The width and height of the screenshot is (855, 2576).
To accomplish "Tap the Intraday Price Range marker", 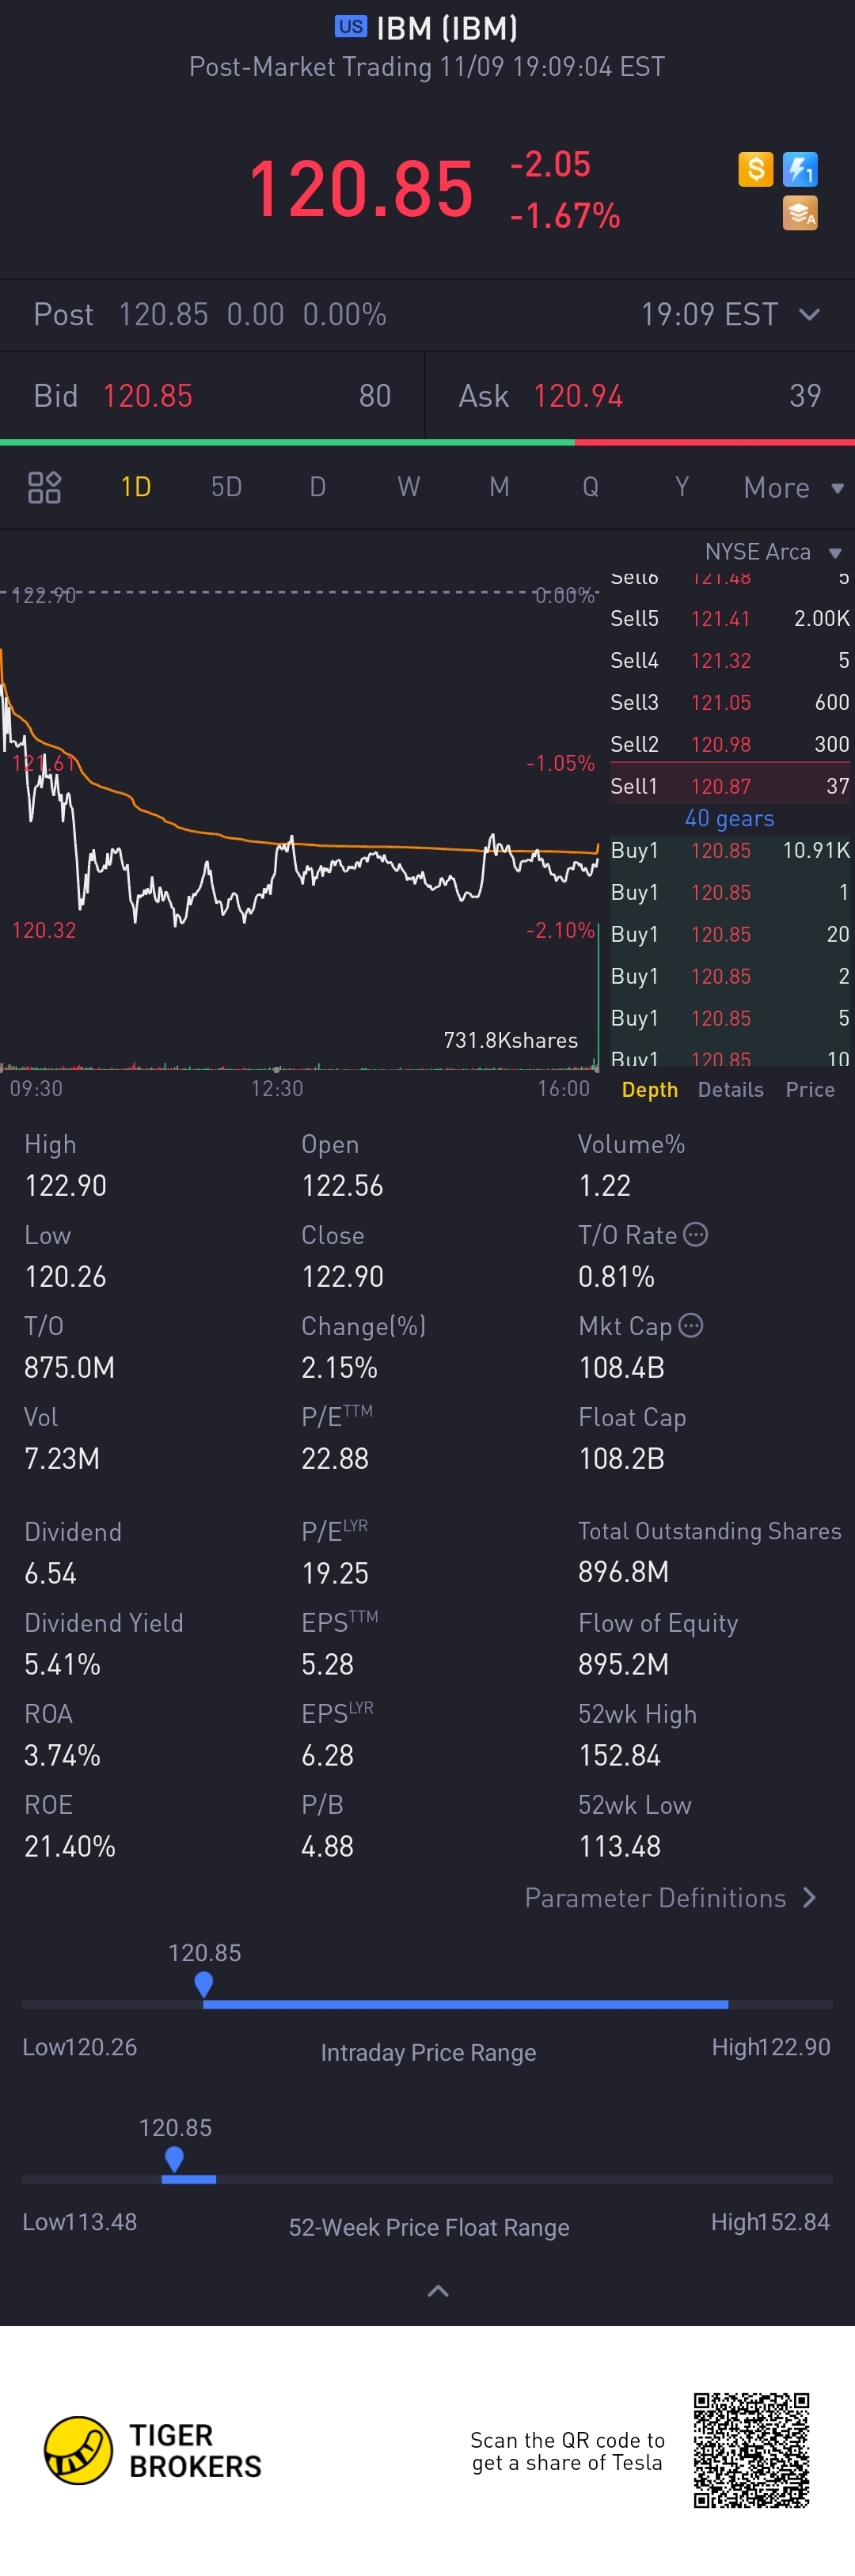I will [x=204, y=1984].
